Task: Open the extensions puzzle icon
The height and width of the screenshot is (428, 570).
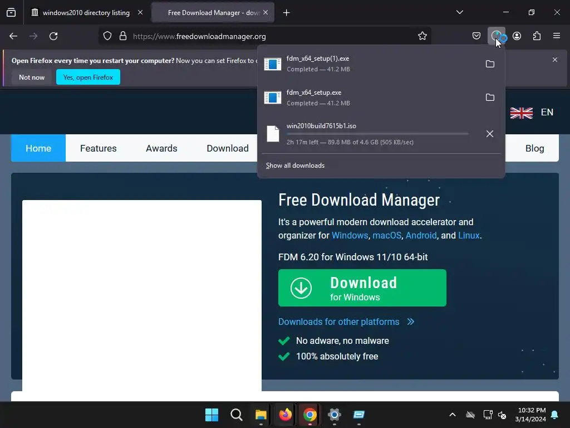Action: [537, 36]
